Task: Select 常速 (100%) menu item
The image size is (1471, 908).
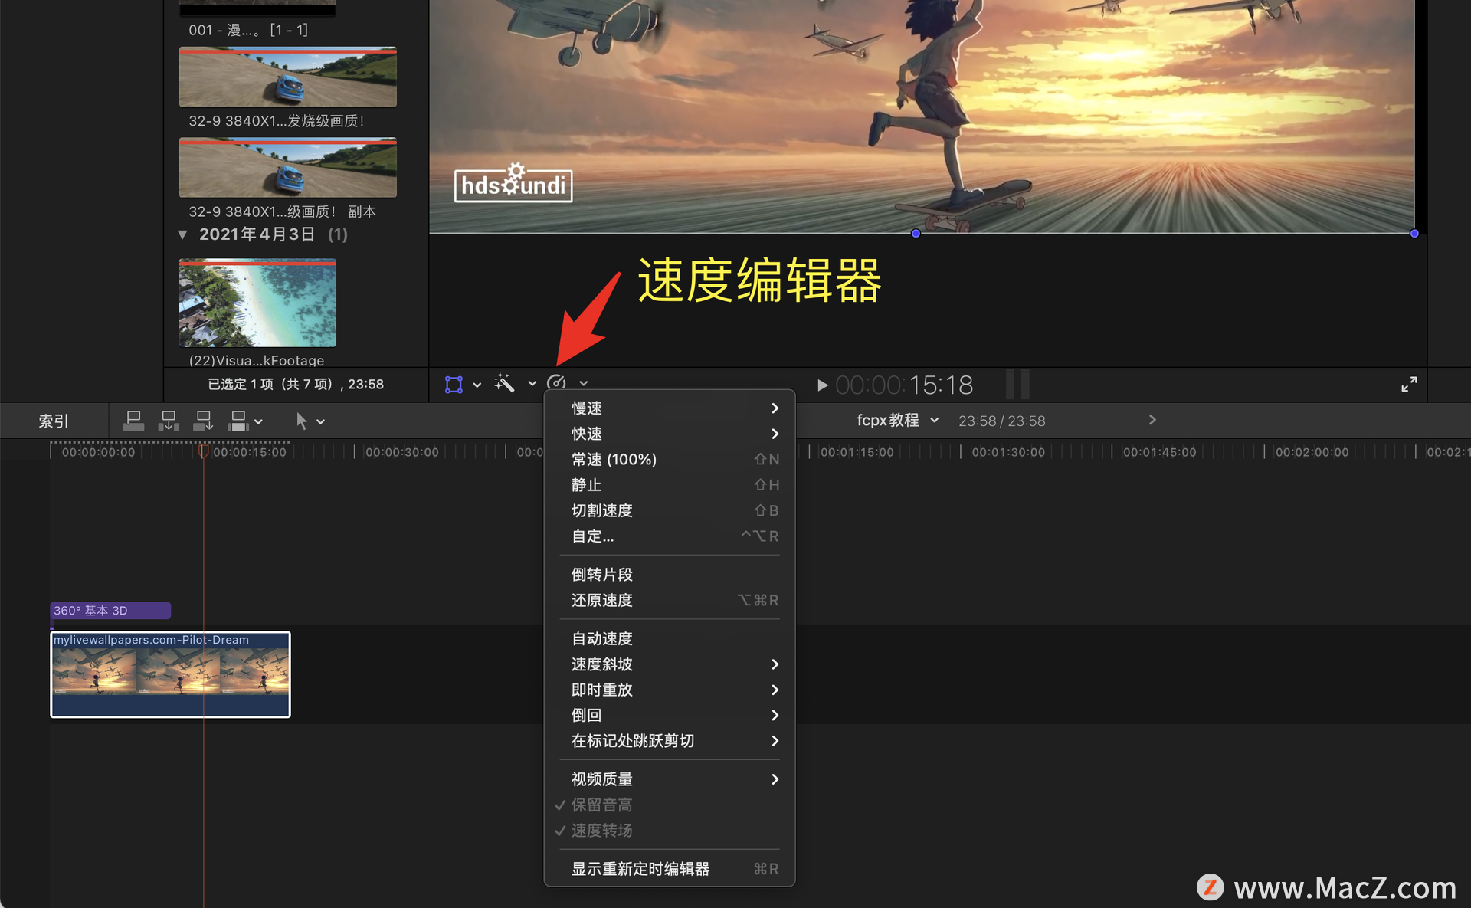Action: (x=670, y=460)
